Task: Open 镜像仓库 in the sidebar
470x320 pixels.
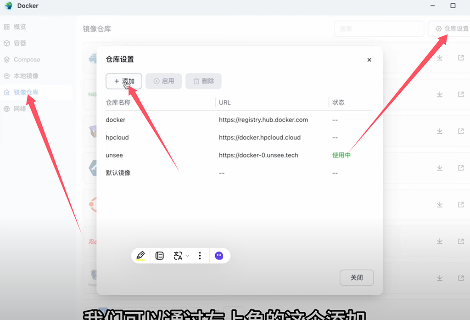Action: 26,92
